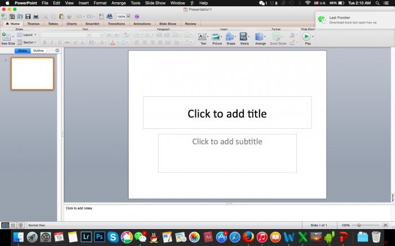Switch to Normal View icon in status bar
The image size is (395, 246).
(5, 225)
